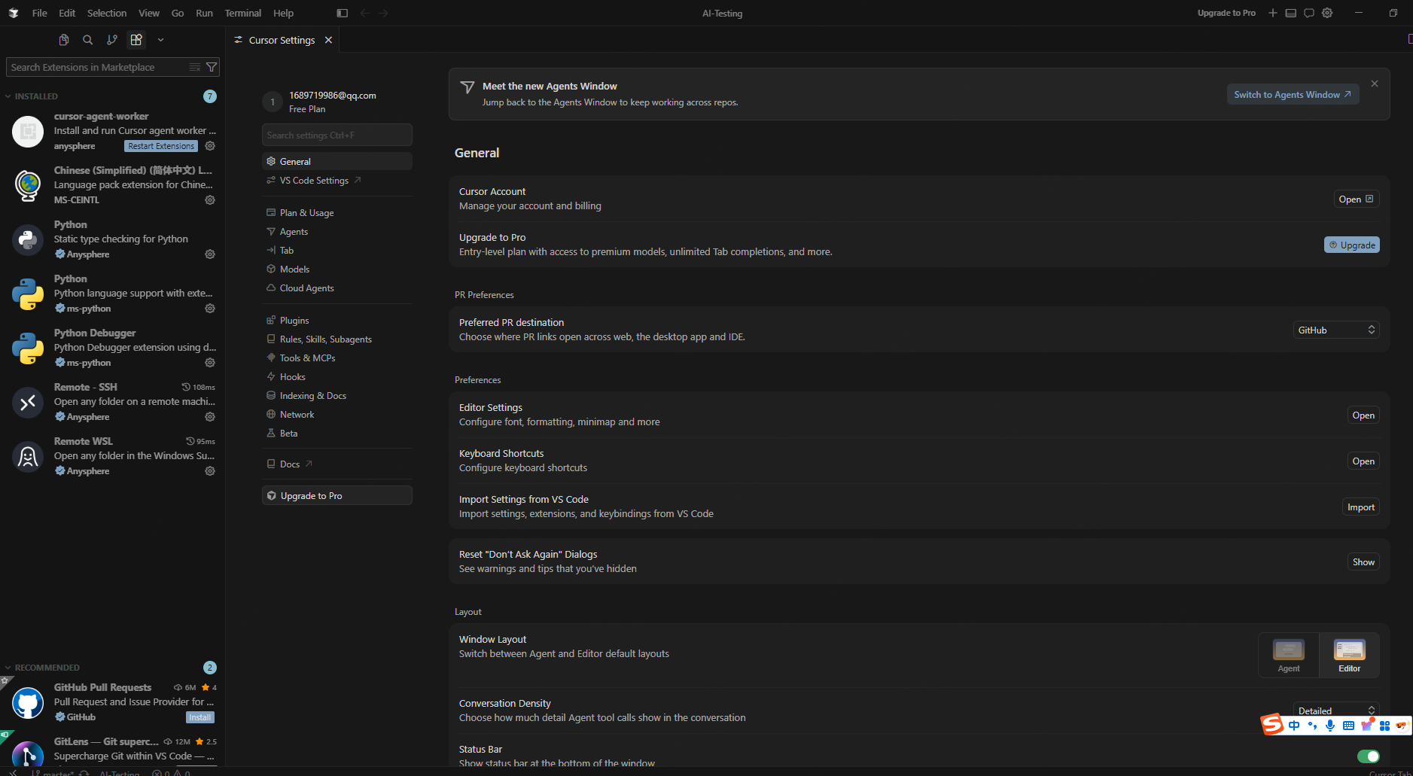Open the Terminal menu
The image size is (1413, 776).
point(243,13)
